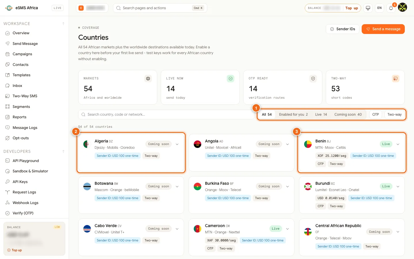This screenshot has height=259, width=414.
Task: Click the globe icon on Markets card
Action: coord(148,79)
